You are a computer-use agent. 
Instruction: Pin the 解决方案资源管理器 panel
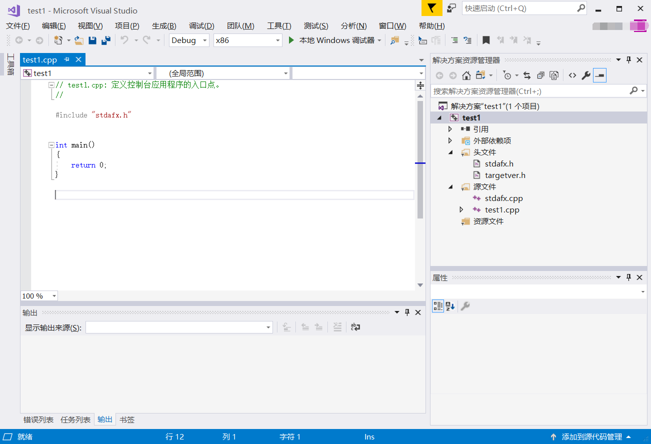coord(629,60)
